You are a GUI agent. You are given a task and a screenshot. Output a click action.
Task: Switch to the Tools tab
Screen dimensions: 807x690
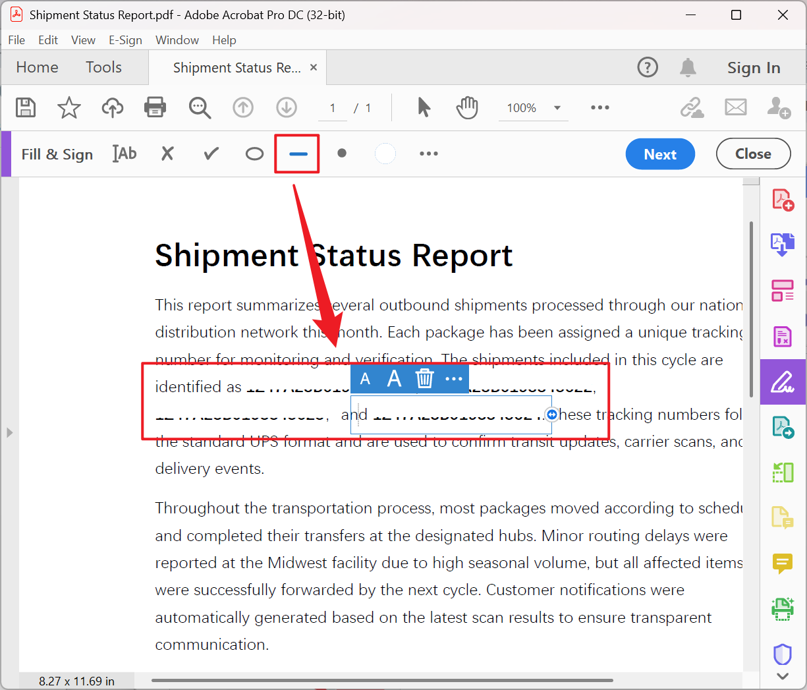[x=103, y=67]
